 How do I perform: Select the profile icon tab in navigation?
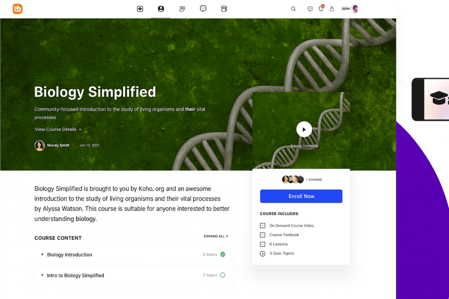pyautogui.click(x=161, y=9)
